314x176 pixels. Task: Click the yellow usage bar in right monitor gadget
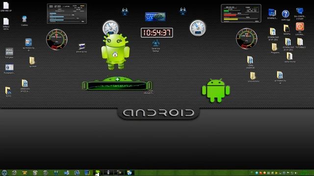pos(231,19)
